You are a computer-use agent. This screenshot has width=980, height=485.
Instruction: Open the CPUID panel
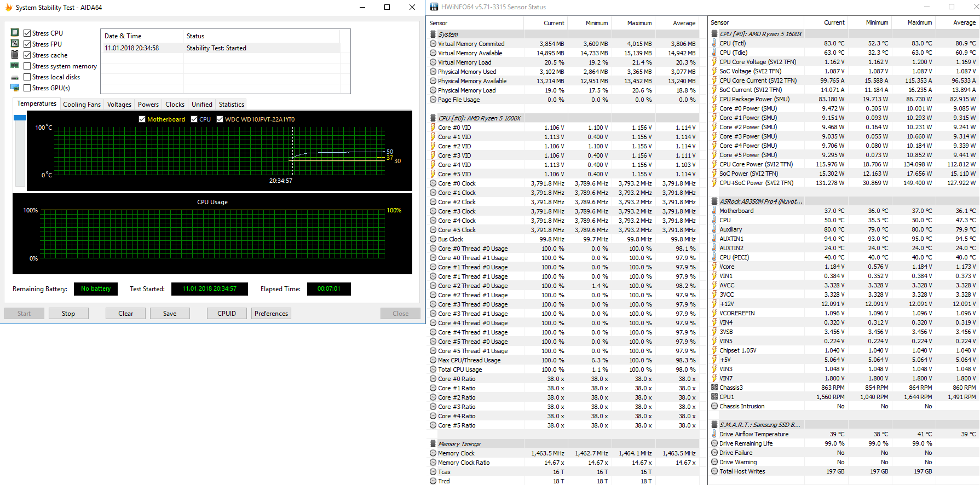click(x=227, y=314)
